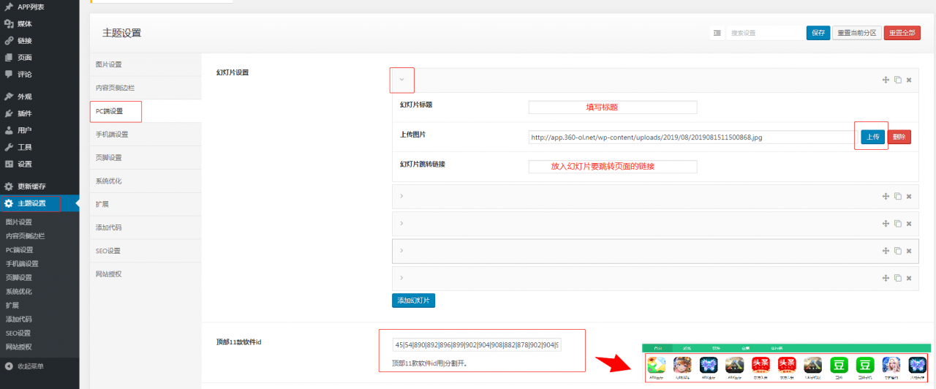Screen dimensions: 936x389
Task: Click the red 删除 button beside upload
Action: 899,137
